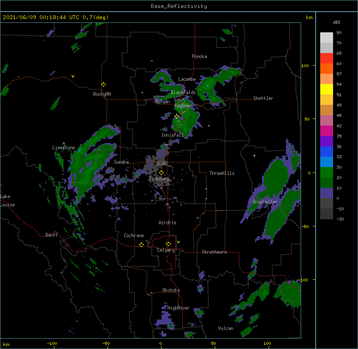Click the white asterisk above Limestone label
Screen dimensions: 358x349
[64, 143]
